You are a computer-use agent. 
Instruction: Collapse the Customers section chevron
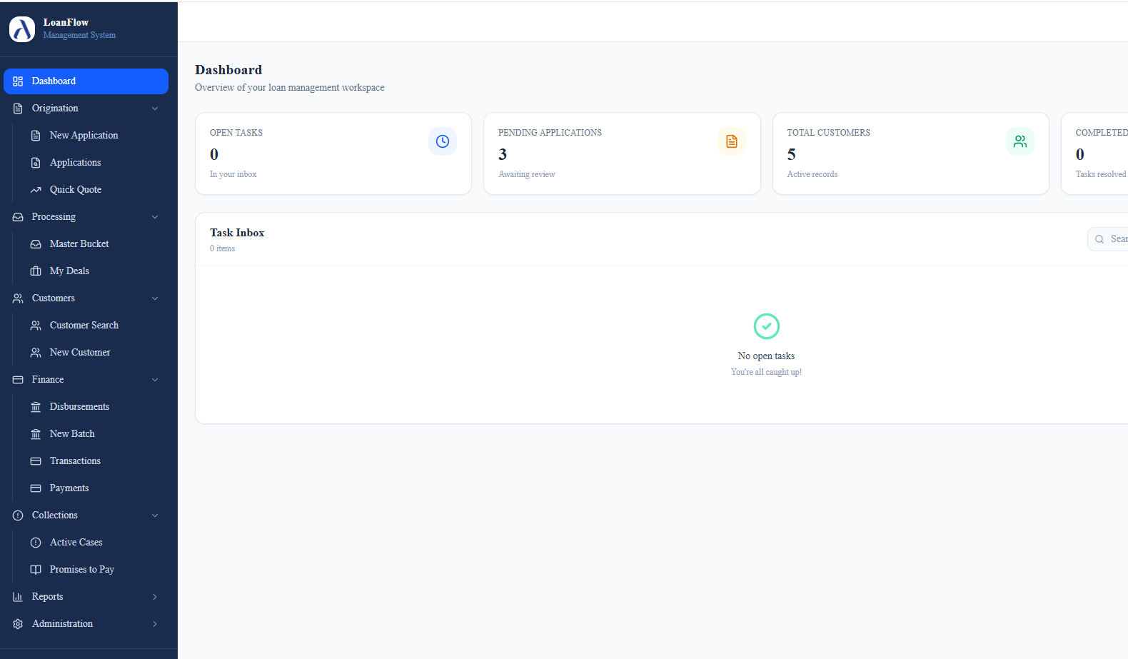click(x=155, y=298)
